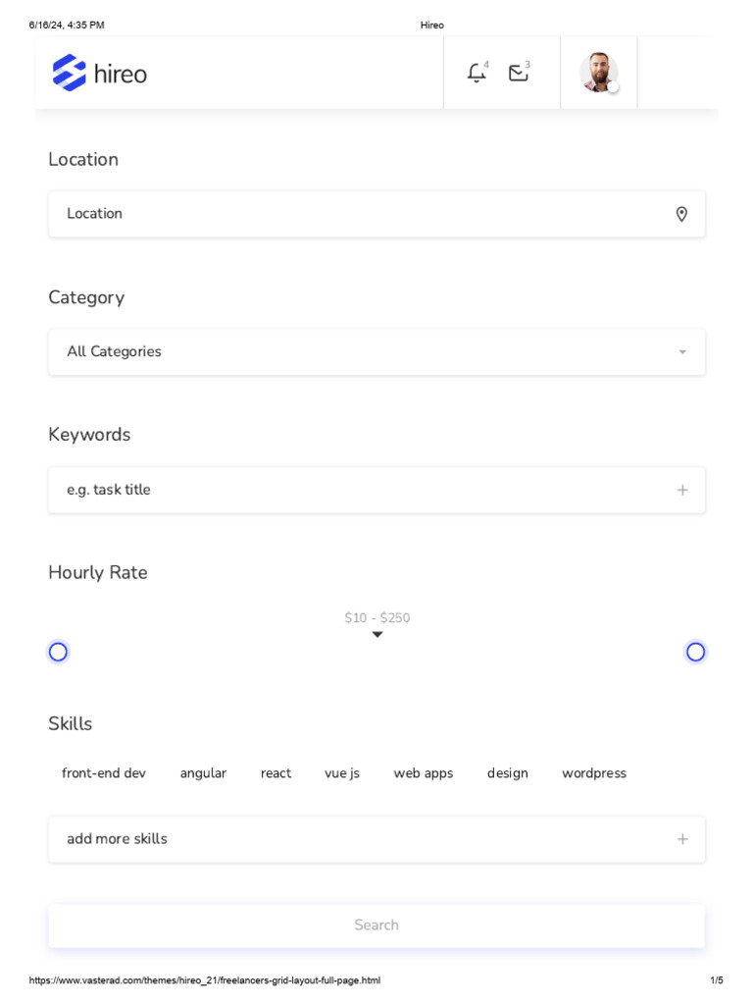Open the notifications bell icon
The width and height of the screenshot is (753, 1005).
tap(477, 73)
